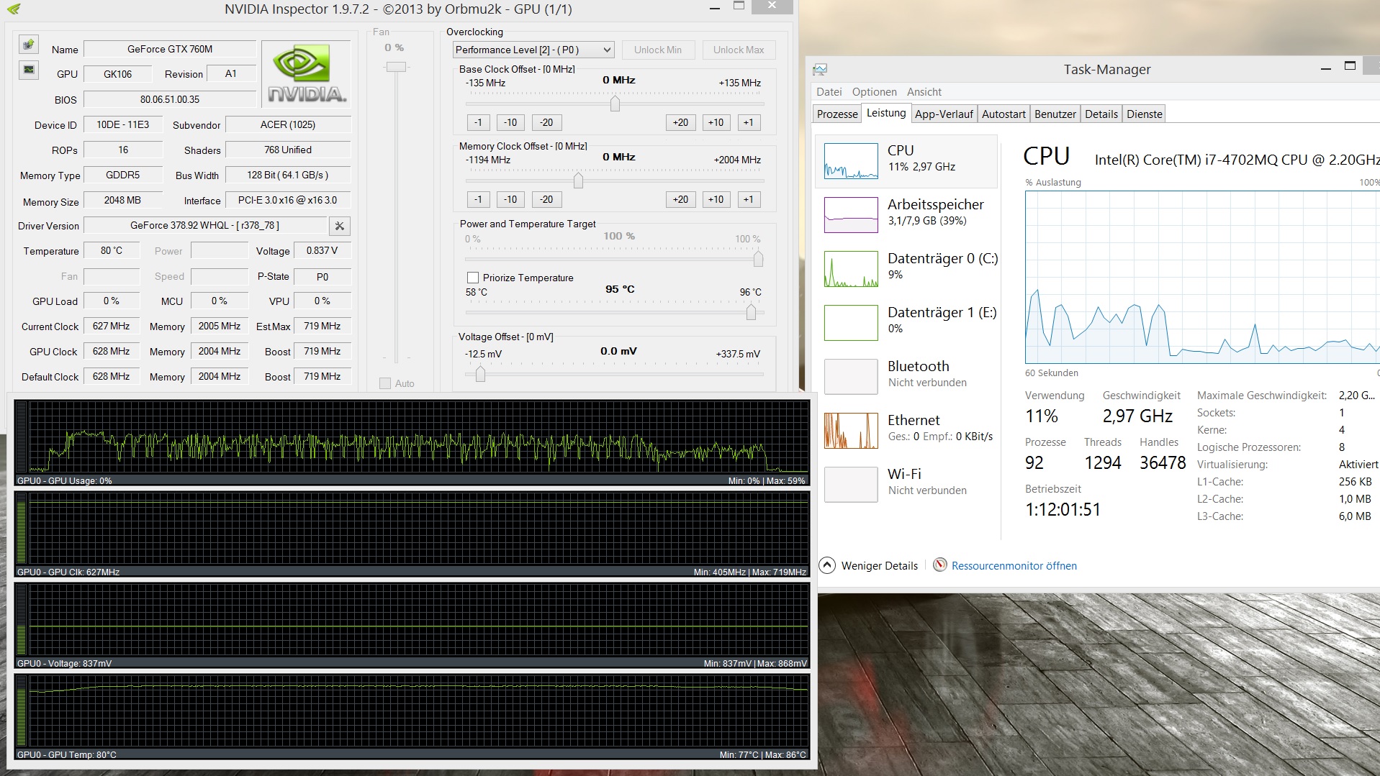The height and width of the screenshot is (776, 1380).
Task: Click the Temperature Target slider handle
Action: pos(751,312)
